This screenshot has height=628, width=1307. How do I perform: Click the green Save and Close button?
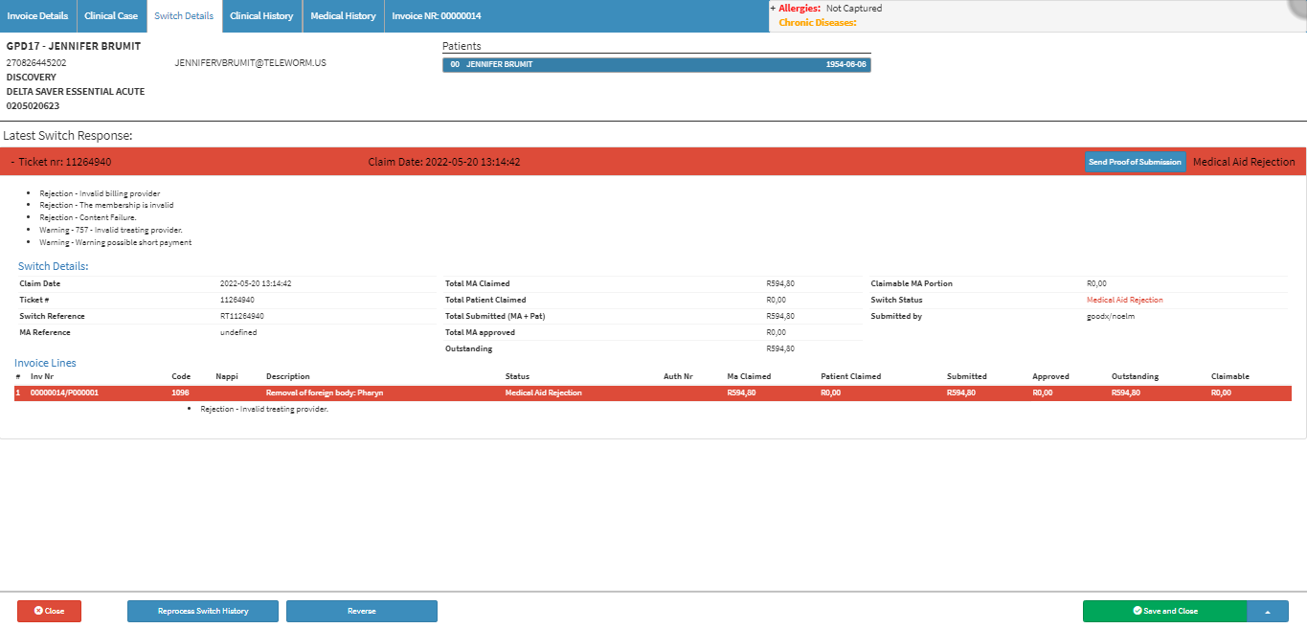[x=1164, y=611]
